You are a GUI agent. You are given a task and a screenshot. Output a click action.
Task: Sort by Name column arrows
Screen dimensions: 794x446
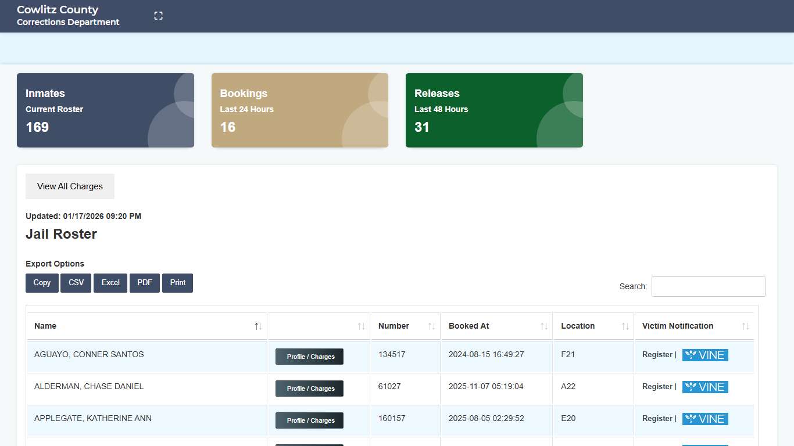(x=258, y=326)
